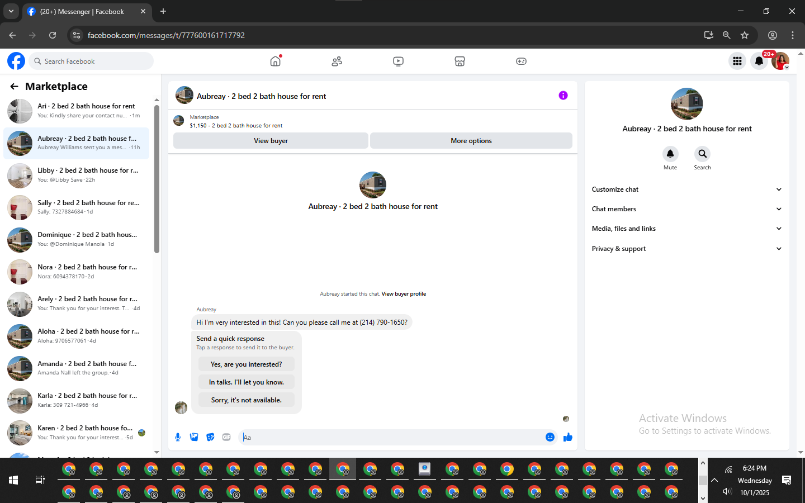
Task: Open the Karen conversation
Action: (x=77, y=433)
